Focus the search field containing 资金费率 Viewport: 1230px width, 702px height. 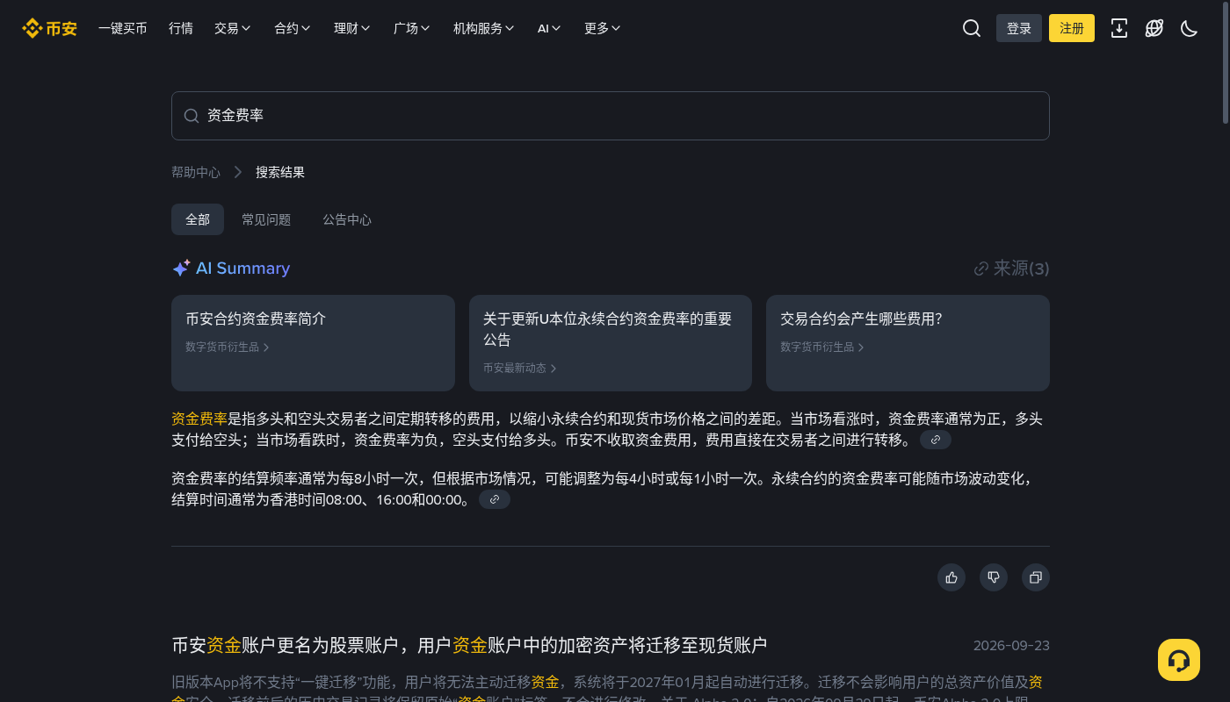tap(611, 116)
